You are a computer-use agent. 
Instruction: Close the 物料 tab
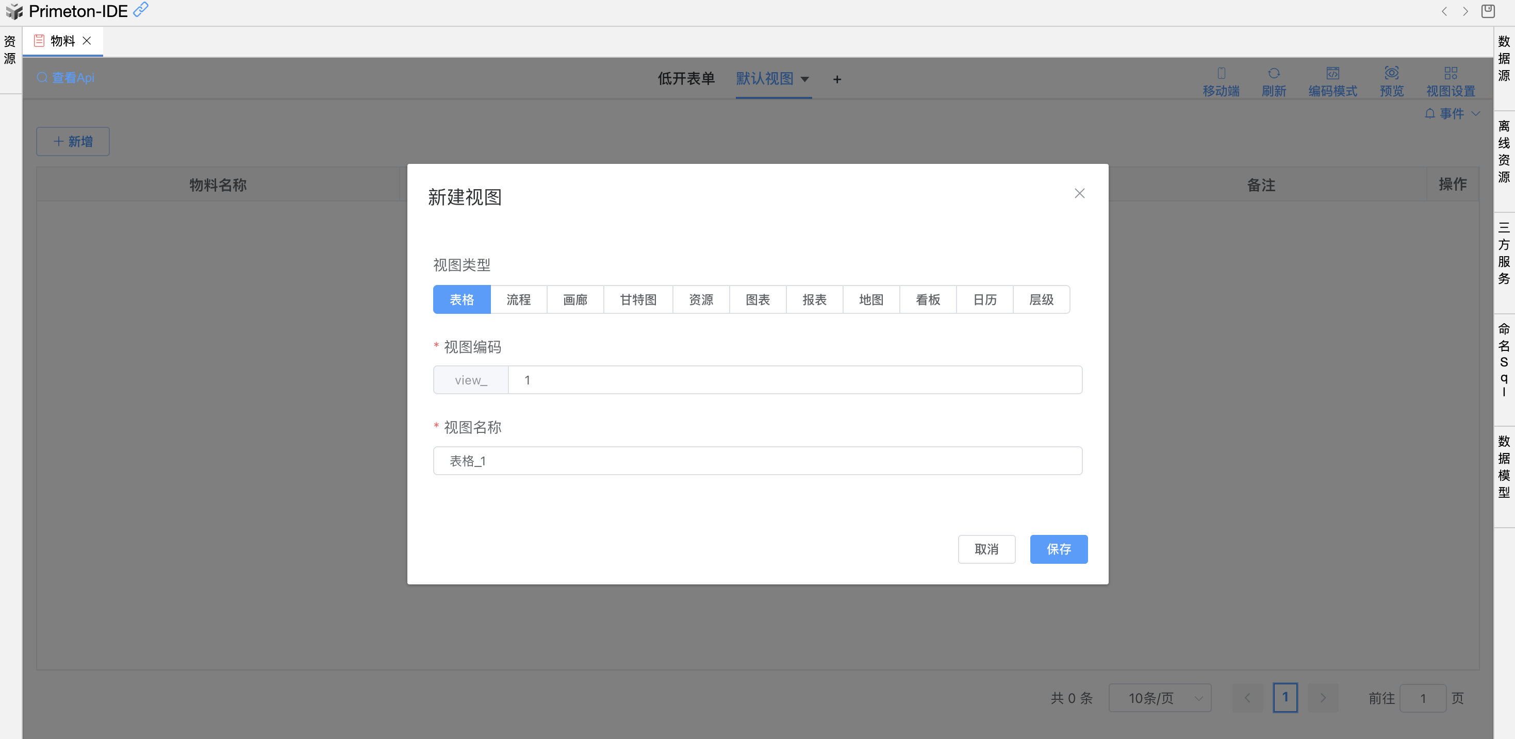87,41
